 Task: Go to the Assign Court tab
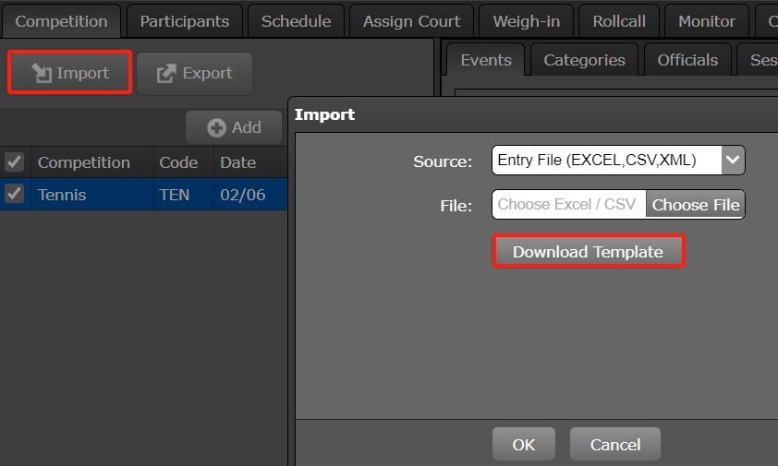click(411, 20)
